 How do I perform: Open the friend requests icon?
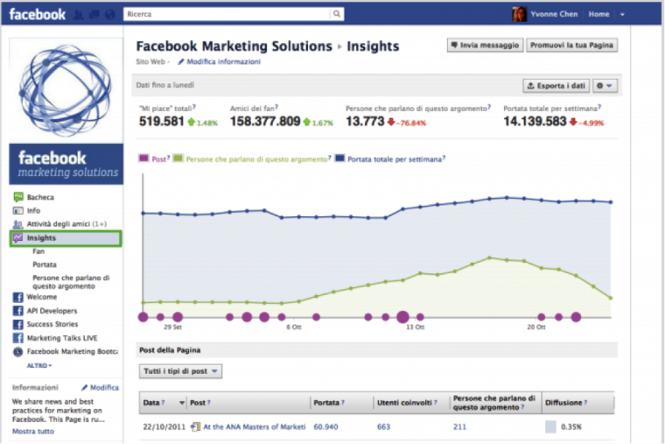tap(80, 15)
